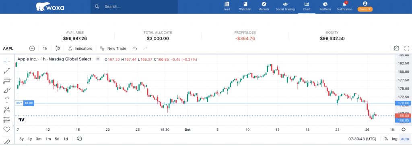The image size is (412, 146).
Task: Click the search magnifier icon
Action: pos(97,6)
